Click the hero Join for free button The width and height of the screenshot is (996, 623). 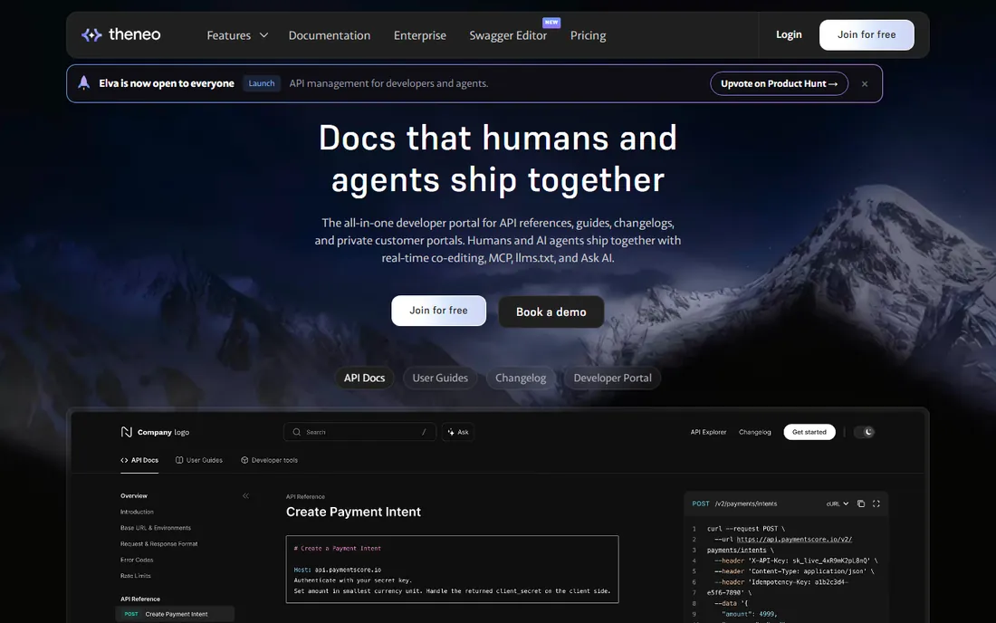438,311
